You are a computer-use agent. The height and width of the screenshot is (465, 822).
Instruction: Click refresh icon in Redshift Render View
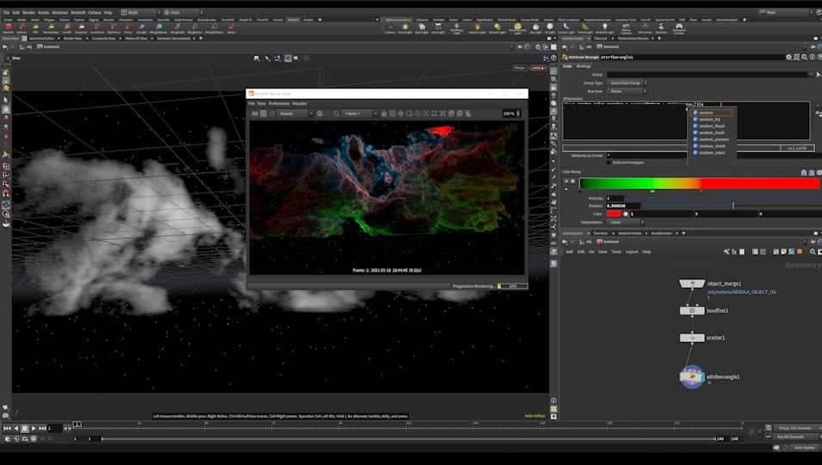[271, 113]
